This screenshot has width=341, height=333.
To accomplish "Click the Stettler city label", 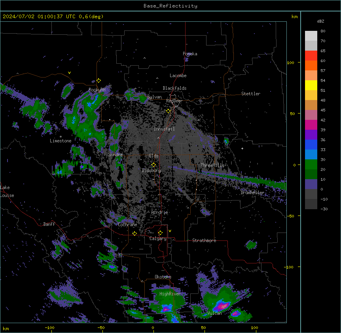I will 251,94.
